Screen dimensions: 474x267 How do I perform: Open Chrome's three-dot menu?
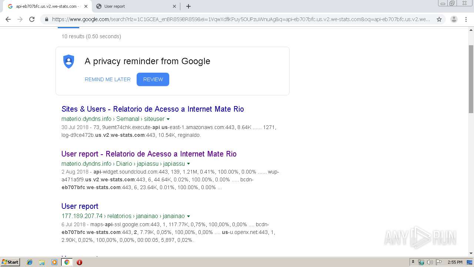point(466,19)
